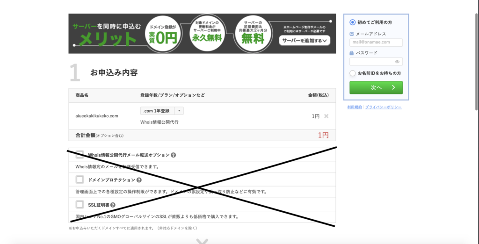
Task: Click サーバーを追加する button in the banner
Action: (x=305, y=40)
